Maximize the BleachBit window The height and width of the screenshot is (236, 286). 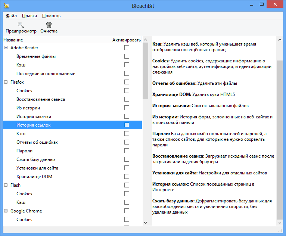[x=262, y=4]
